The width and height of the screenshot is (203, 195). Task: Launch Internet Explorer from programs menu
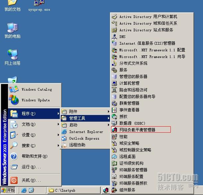[x=85, y=132]
